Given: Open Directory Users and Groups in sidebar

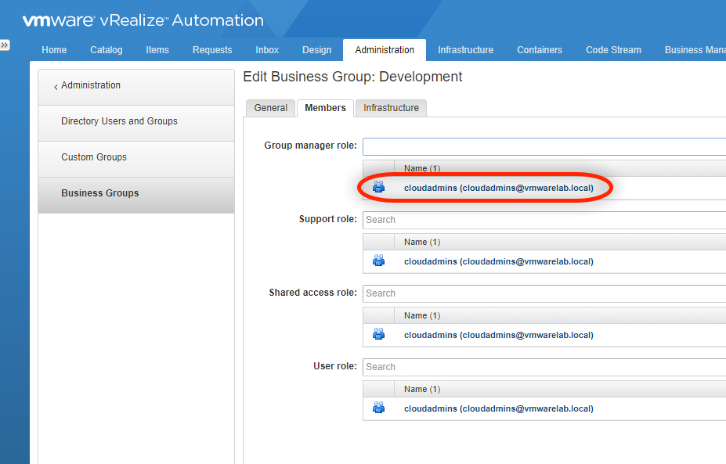Looking at the screenshot, I should pyautogui.click(x=119, y=121).
